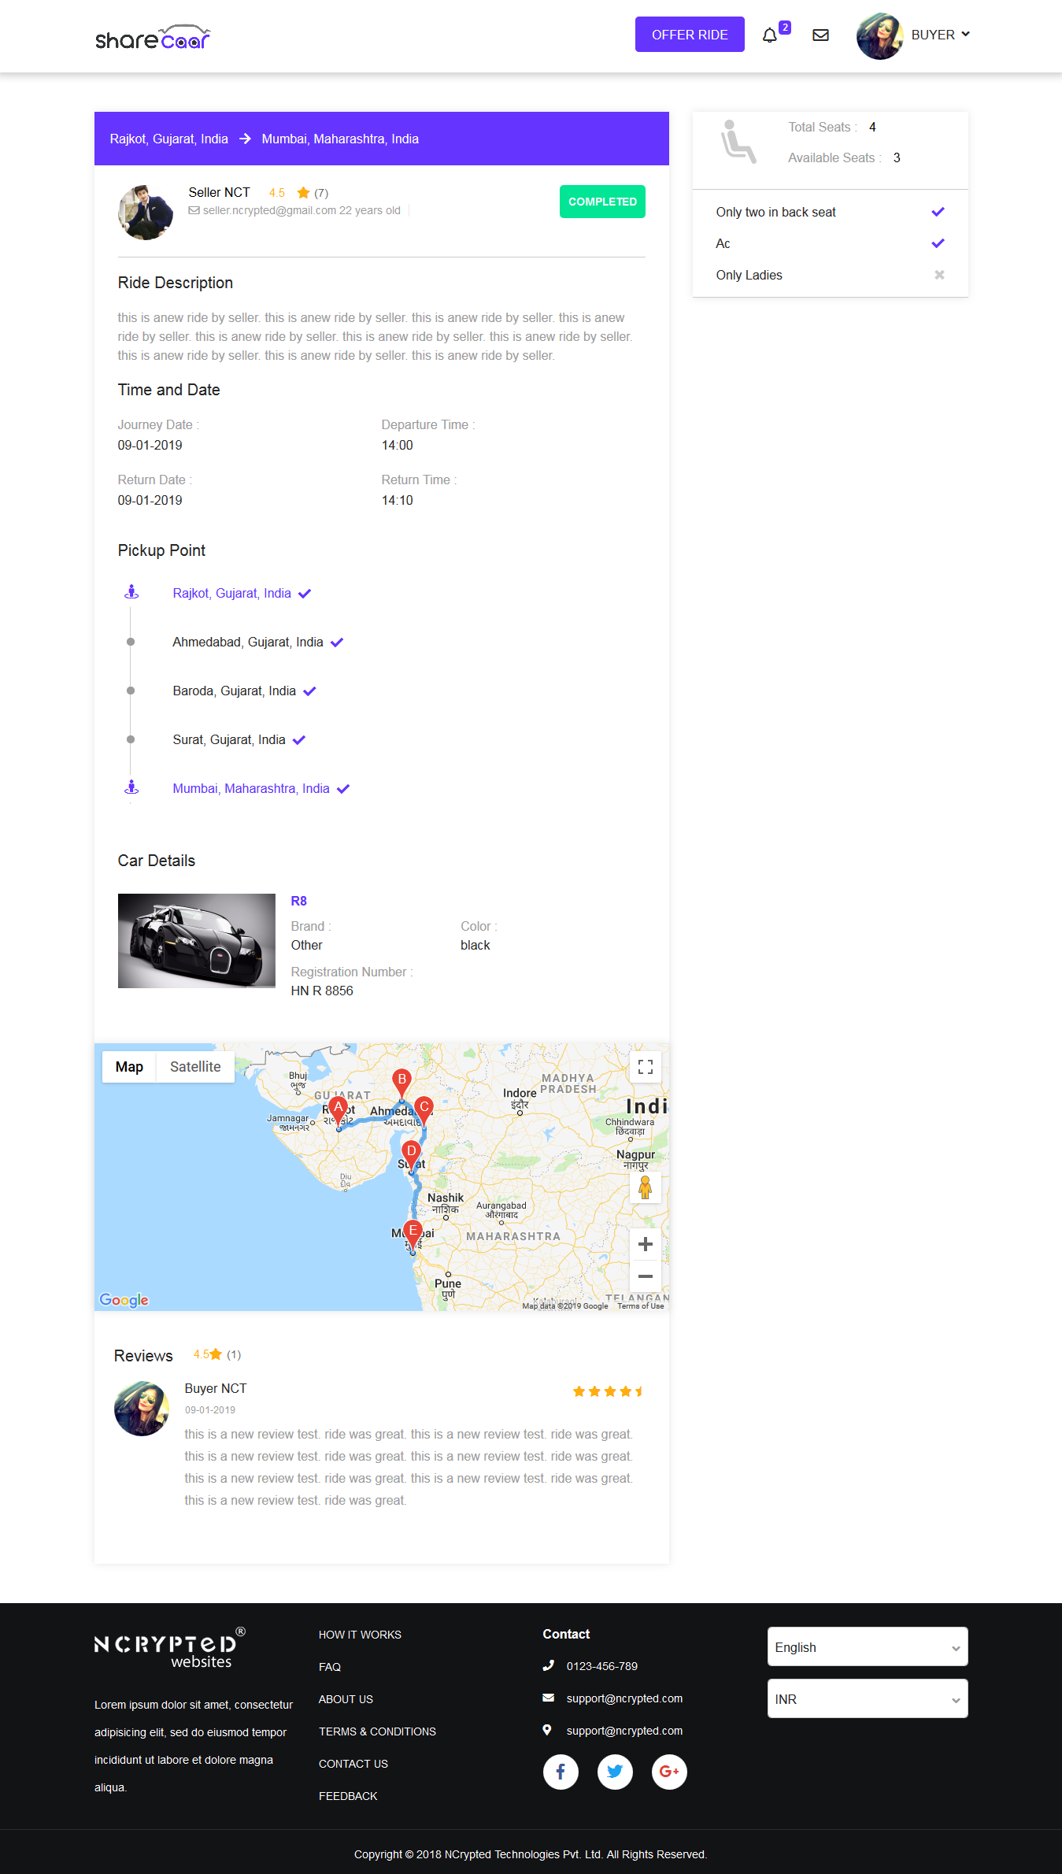Toggle fullscreen view on the map

click(646, 1067)
